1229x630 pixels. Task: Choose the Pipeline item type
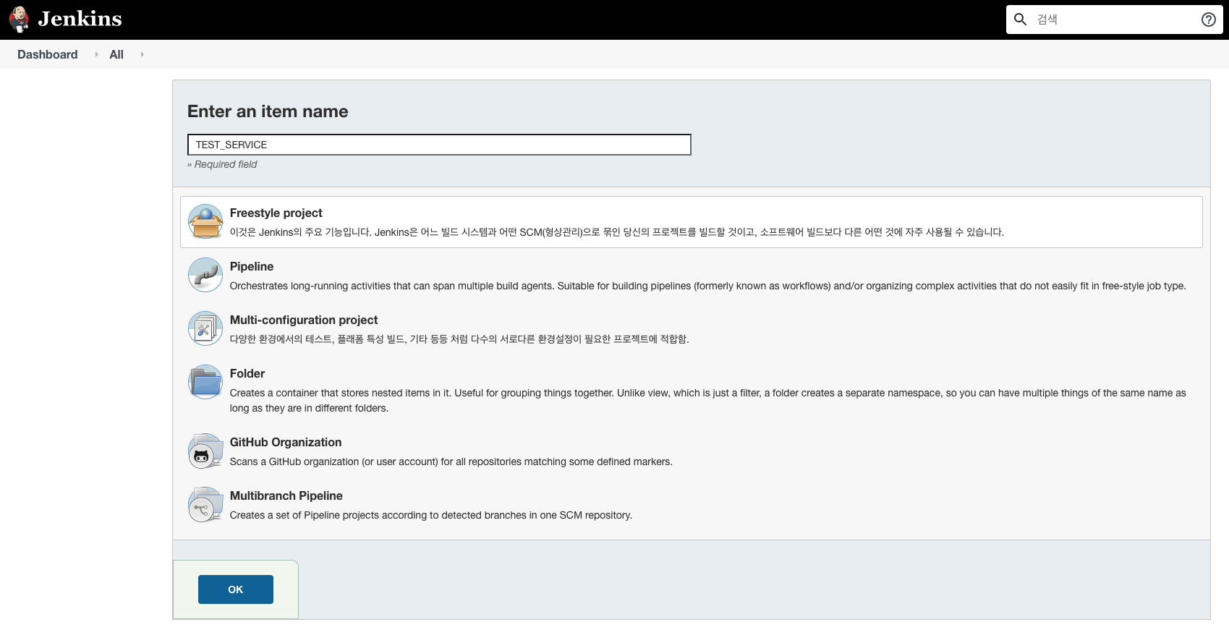pos(252,266)
